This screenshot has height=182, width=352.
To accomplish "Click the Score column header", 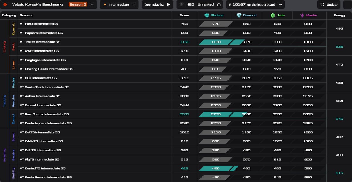I will click(x=185, y=15).
